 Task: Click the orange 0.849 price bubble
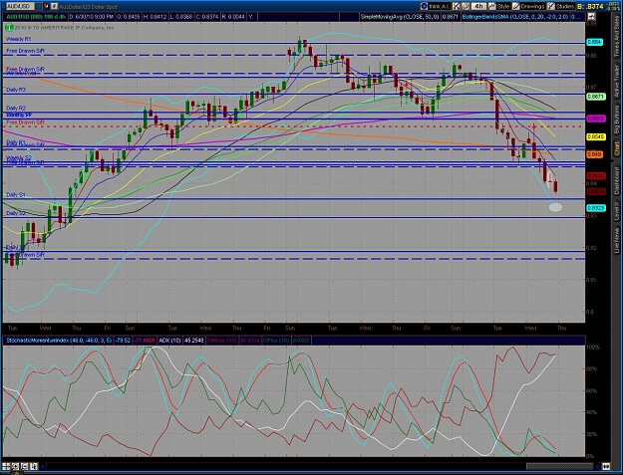click(595, 154)
